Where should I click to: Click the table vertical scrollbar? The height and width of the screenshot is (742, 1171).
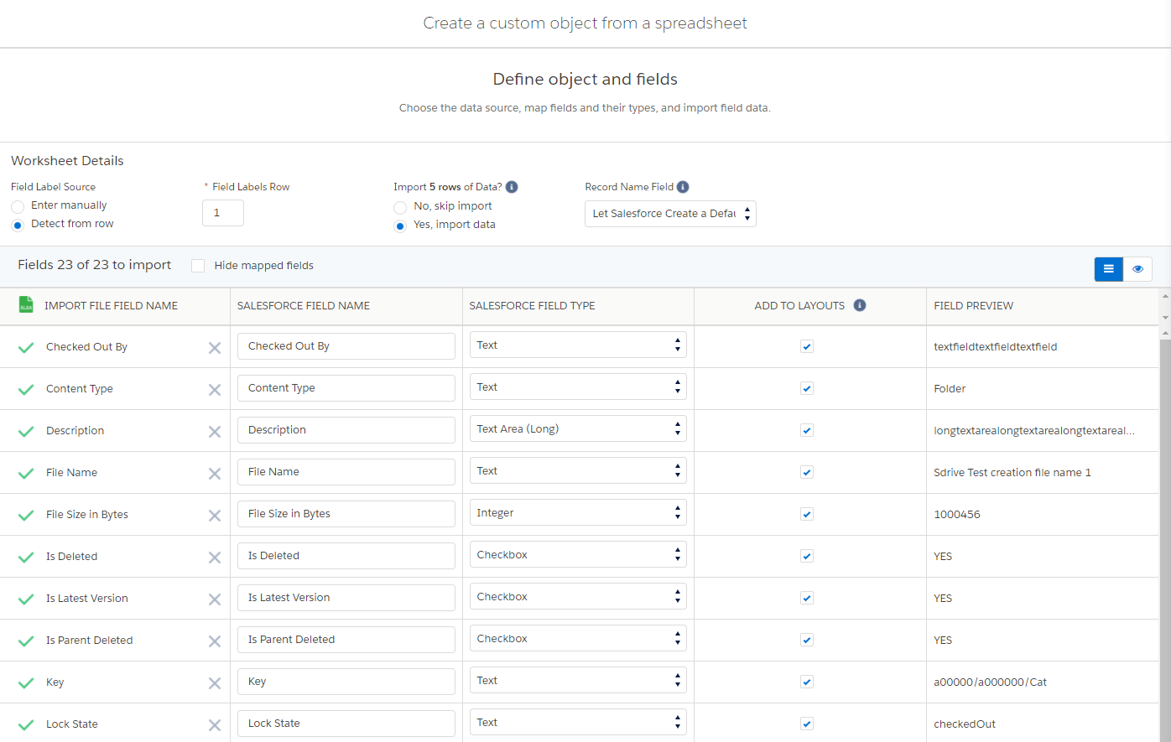1164,503
